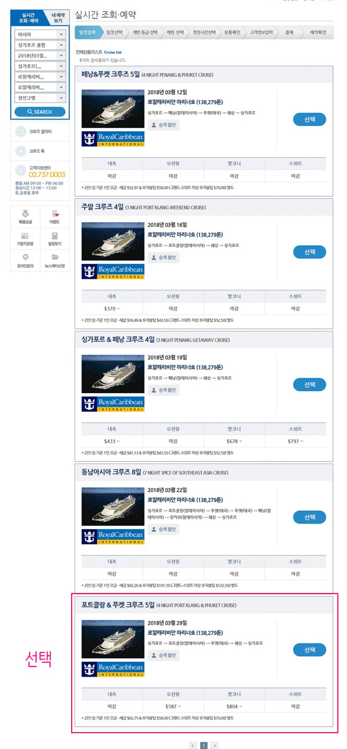
Task: Select the 실시간 조회·예약 tab
Action: (29, 18)
